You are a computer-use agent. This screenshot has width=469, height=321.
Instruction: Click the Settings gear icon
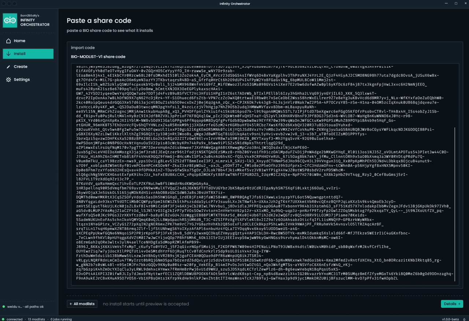(8, 80)
